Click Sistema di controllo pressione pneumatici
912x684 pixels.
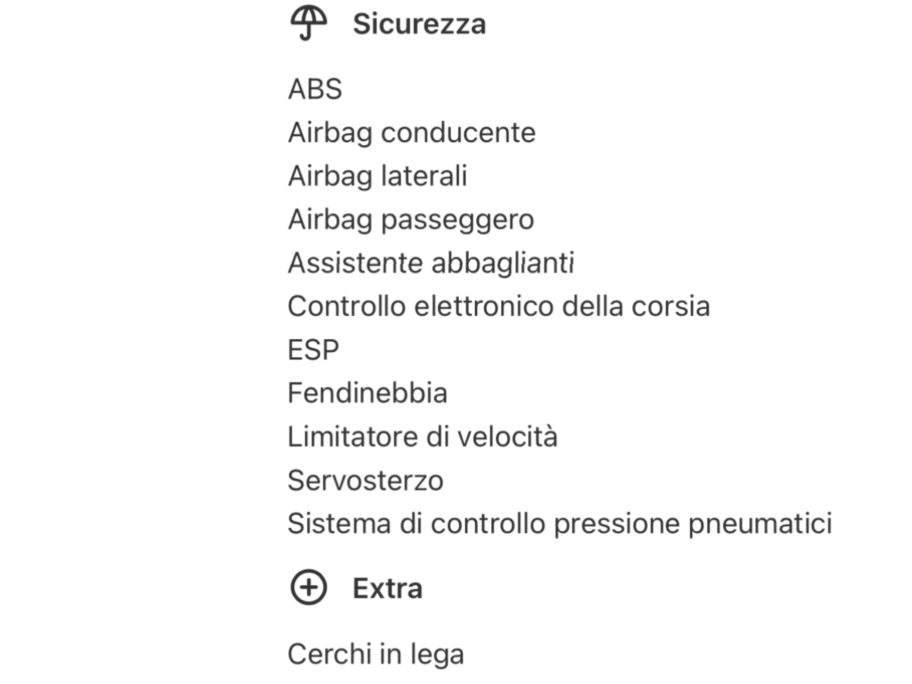point(559,524)
